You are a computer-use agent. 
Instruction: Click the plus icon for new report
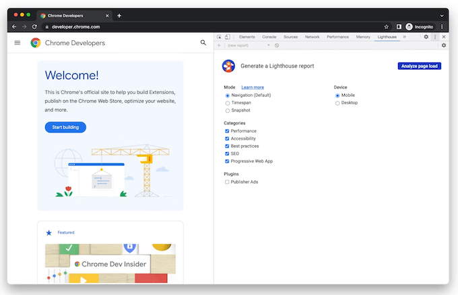pyautogui.click(x=219, y=45)
